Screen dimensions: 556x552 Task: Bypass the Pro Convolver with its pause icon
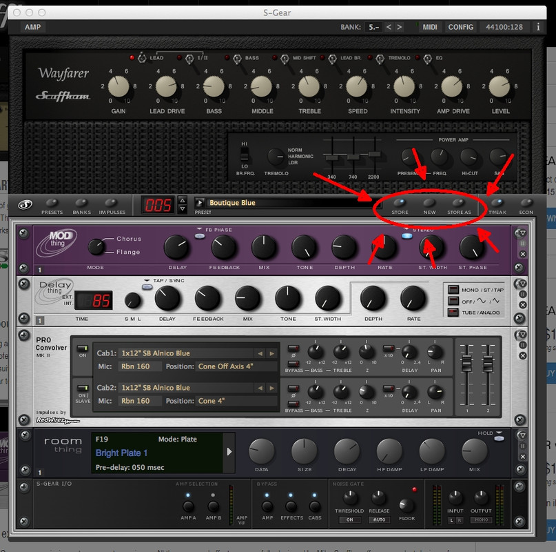[523, 345]
